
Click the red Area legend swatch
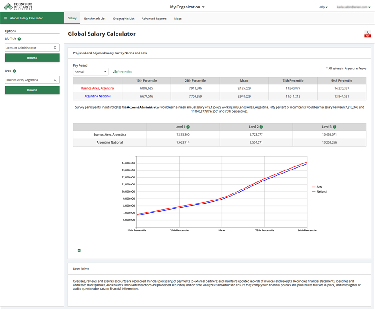pos(314,187)
